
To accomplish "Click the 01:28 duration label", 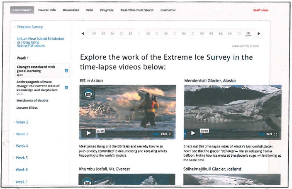I will pyautogui.click(x=100, y=131).
